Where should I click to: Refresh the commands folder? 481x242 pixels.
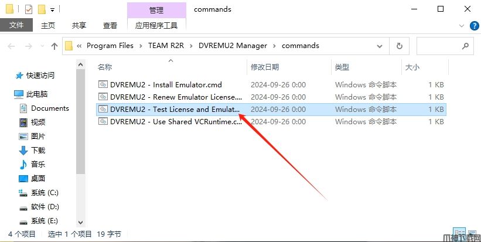coord(400,46)
